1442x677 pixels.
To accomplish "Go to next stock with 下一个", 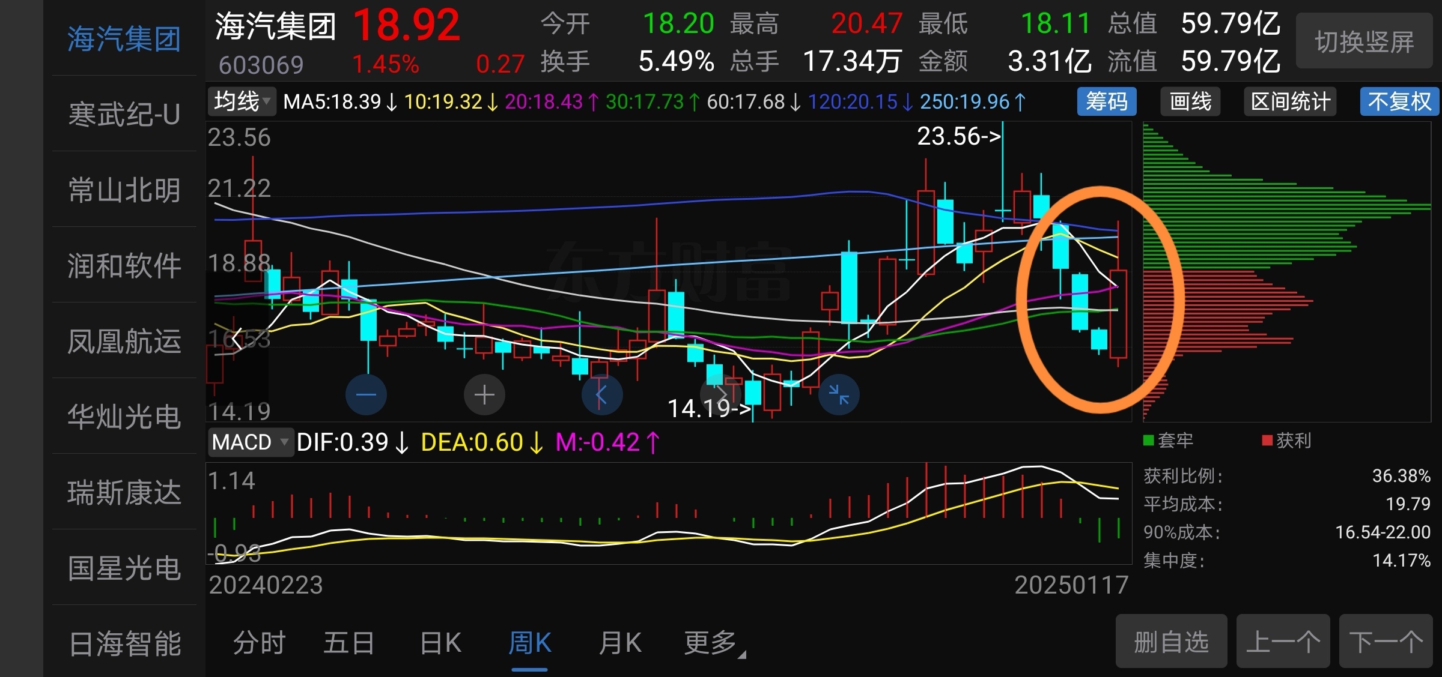I will 1386,642.
